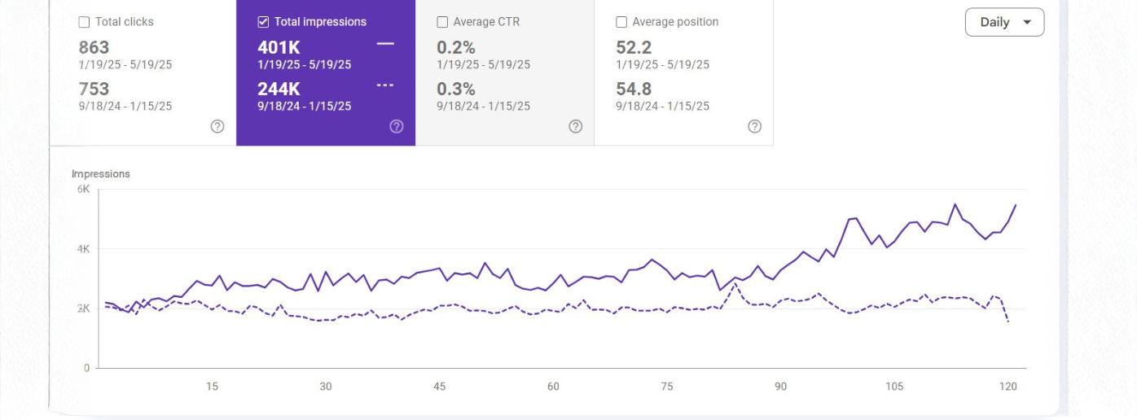
Task: Click the 401K impressions value
Action: (x=279, y=47)
